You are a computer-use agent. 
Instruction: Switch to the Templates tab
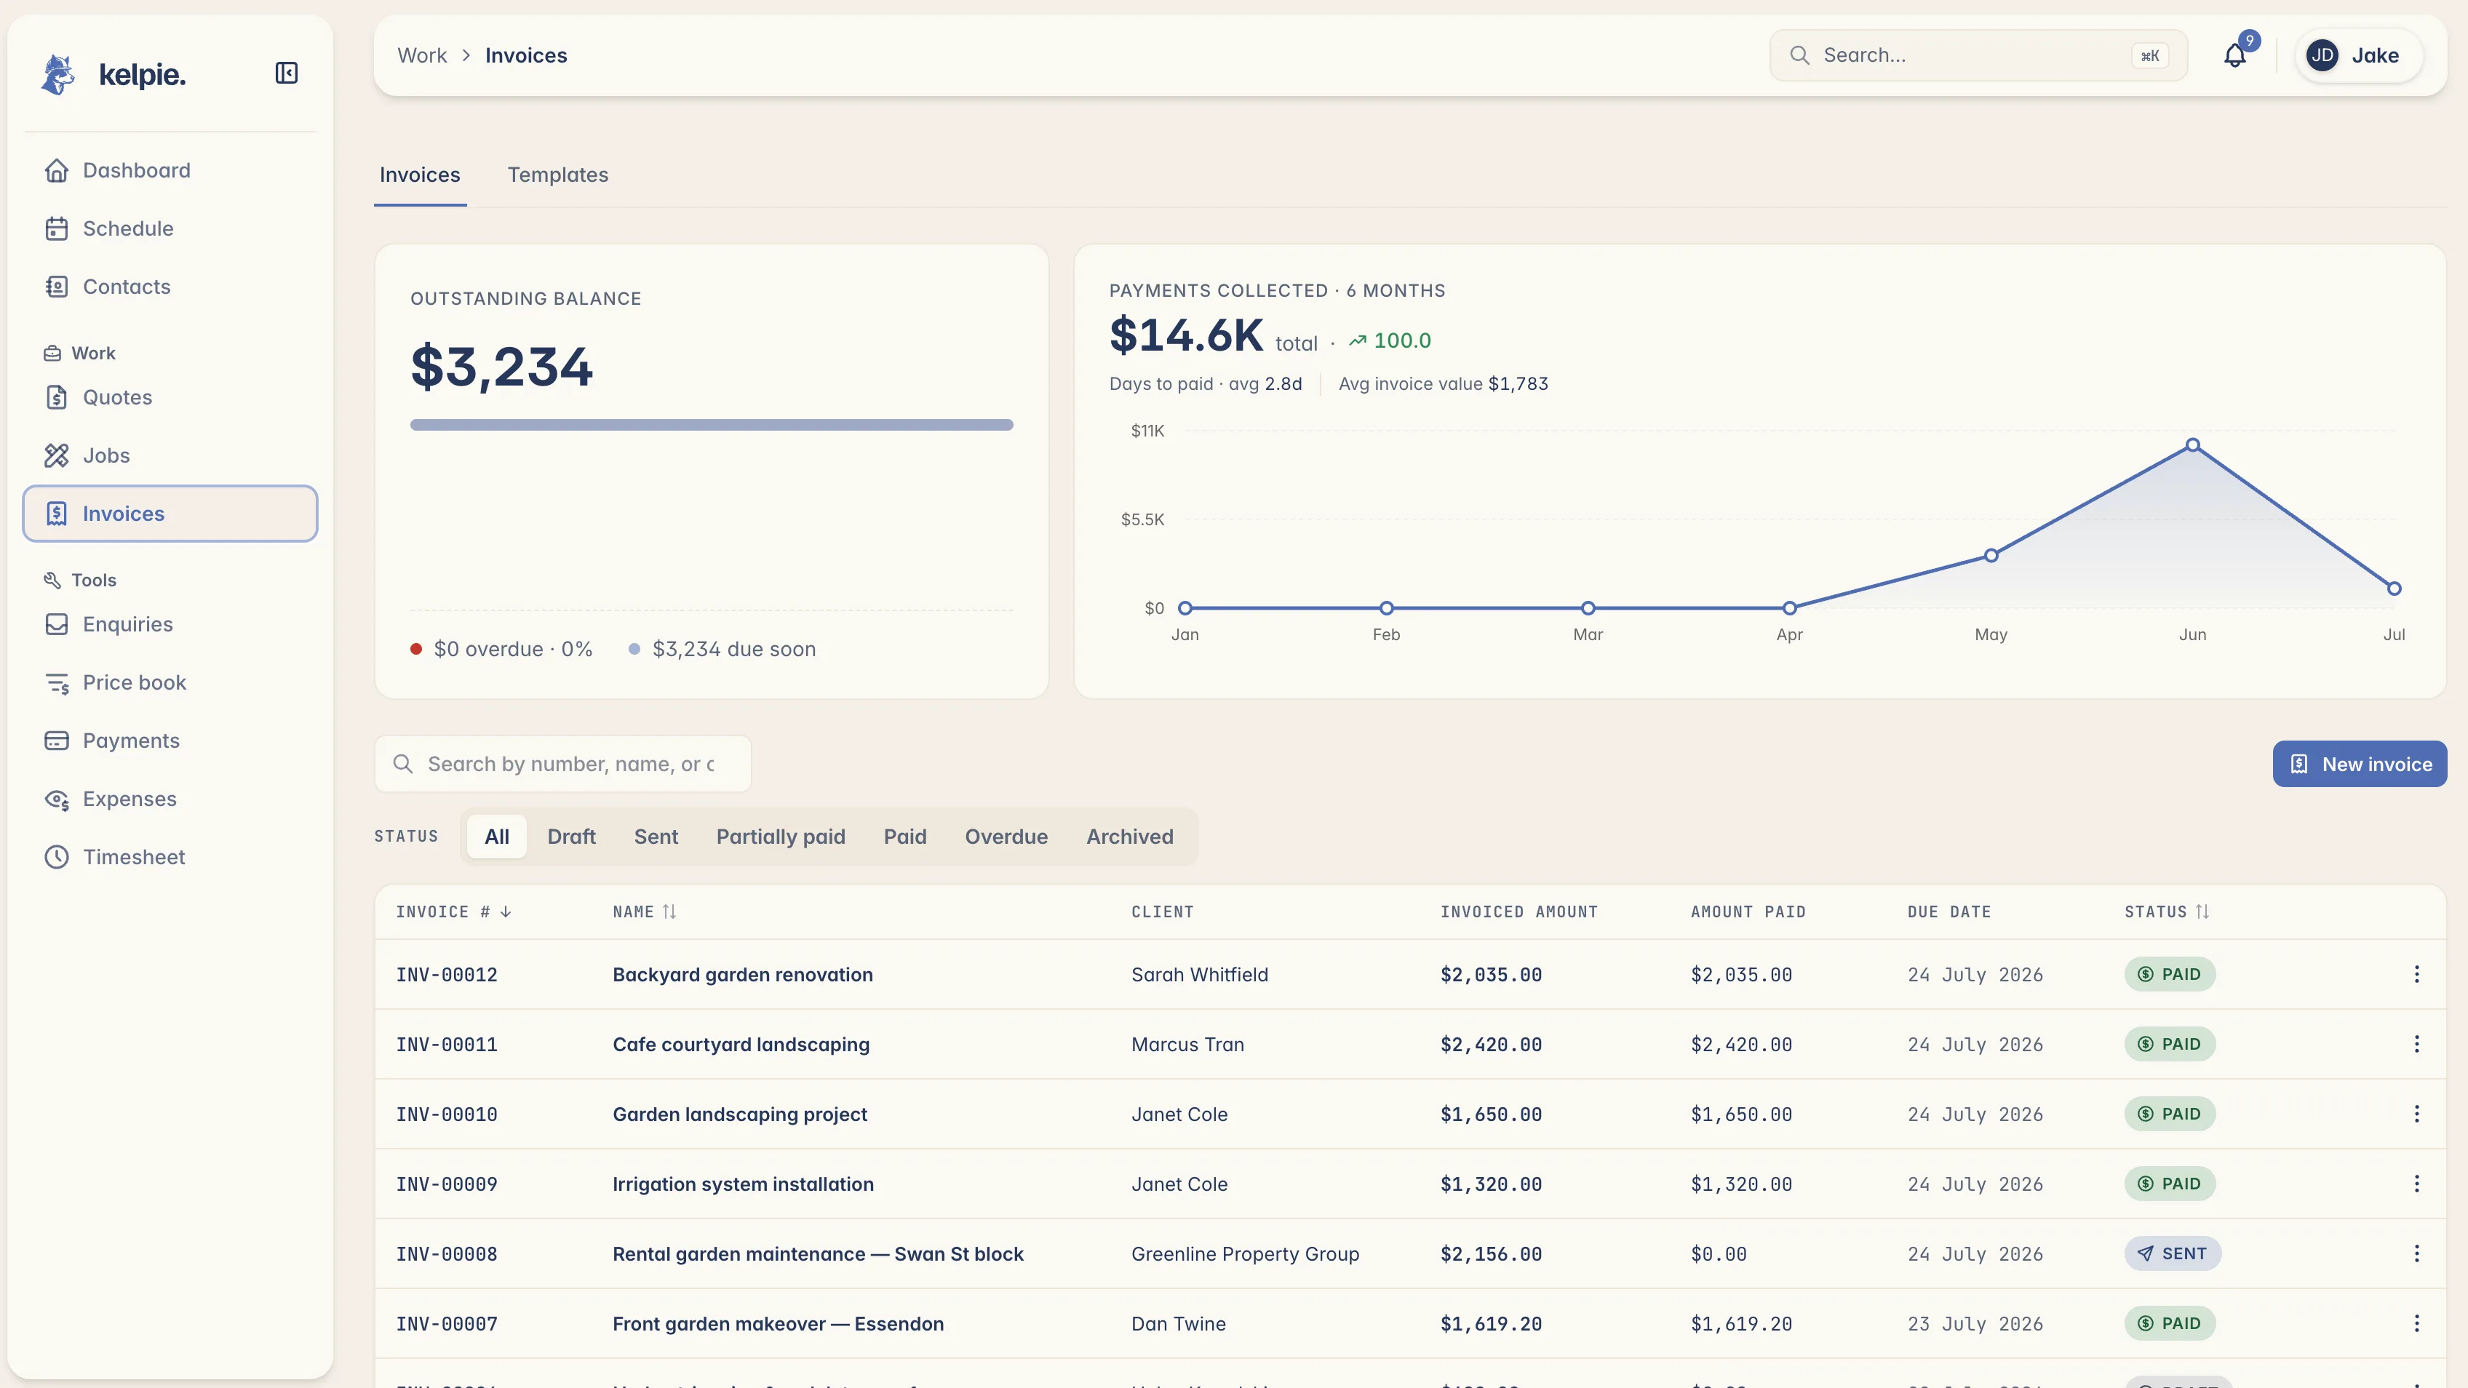click(557, 175)
